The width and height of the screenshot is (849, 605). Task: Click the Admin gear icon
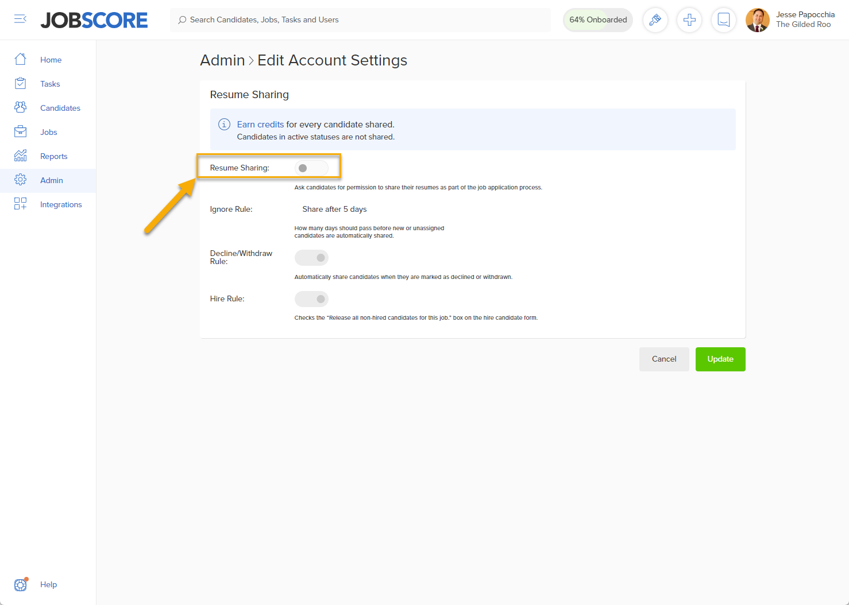[x=20, y=180]
